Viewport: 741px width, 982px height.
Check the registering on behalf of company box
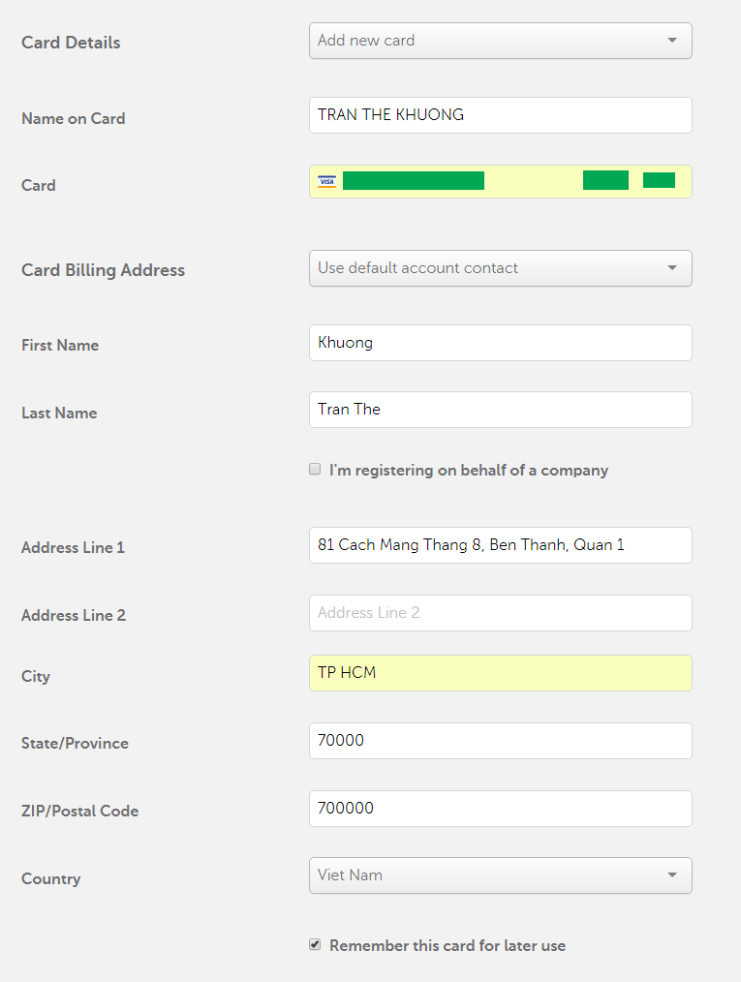coord(315,469)
